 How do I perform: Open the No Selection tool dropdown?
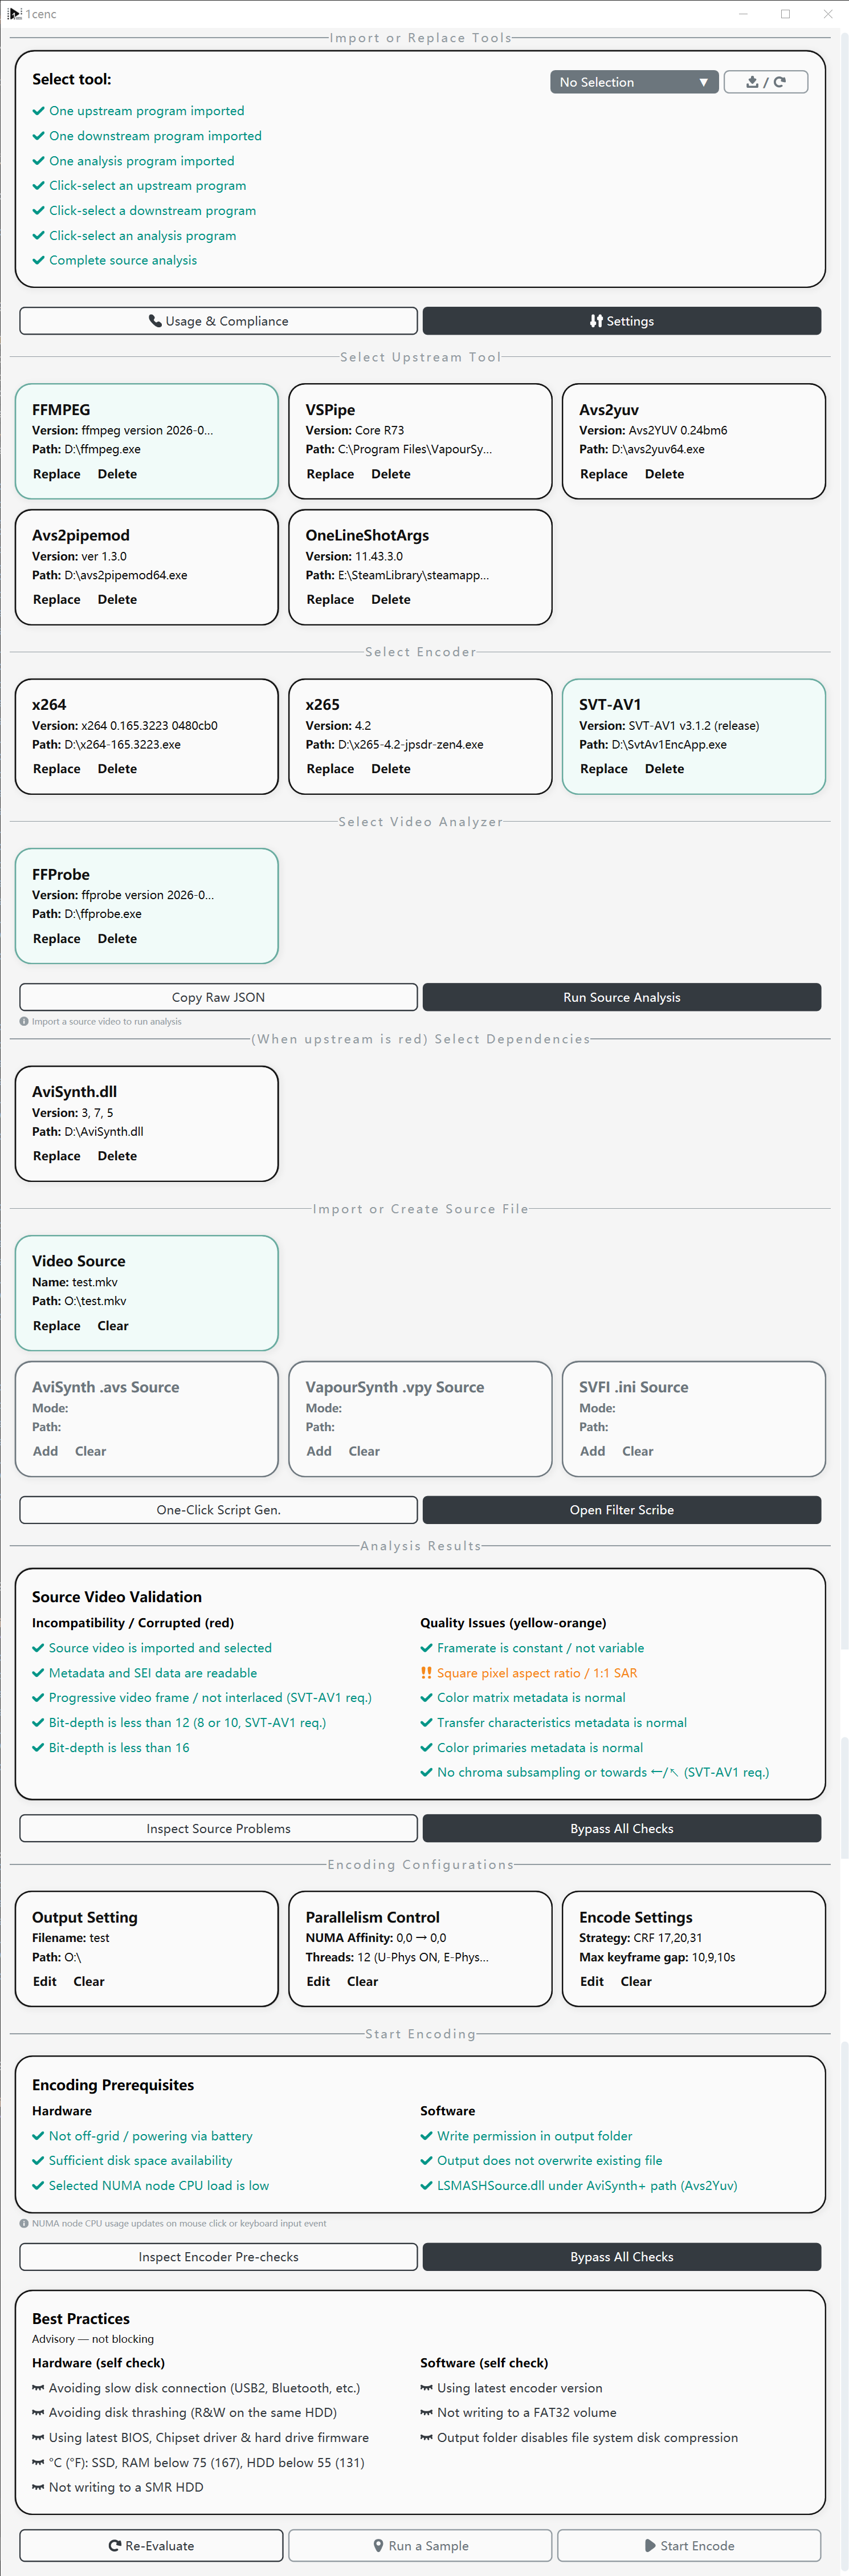(x=634, y=82)
